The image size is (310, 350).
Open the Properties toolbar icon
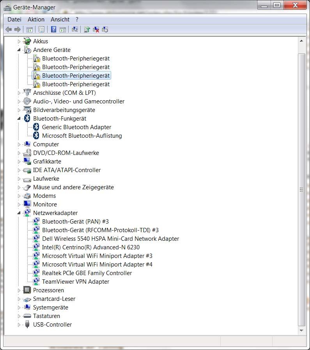point(41,30)
